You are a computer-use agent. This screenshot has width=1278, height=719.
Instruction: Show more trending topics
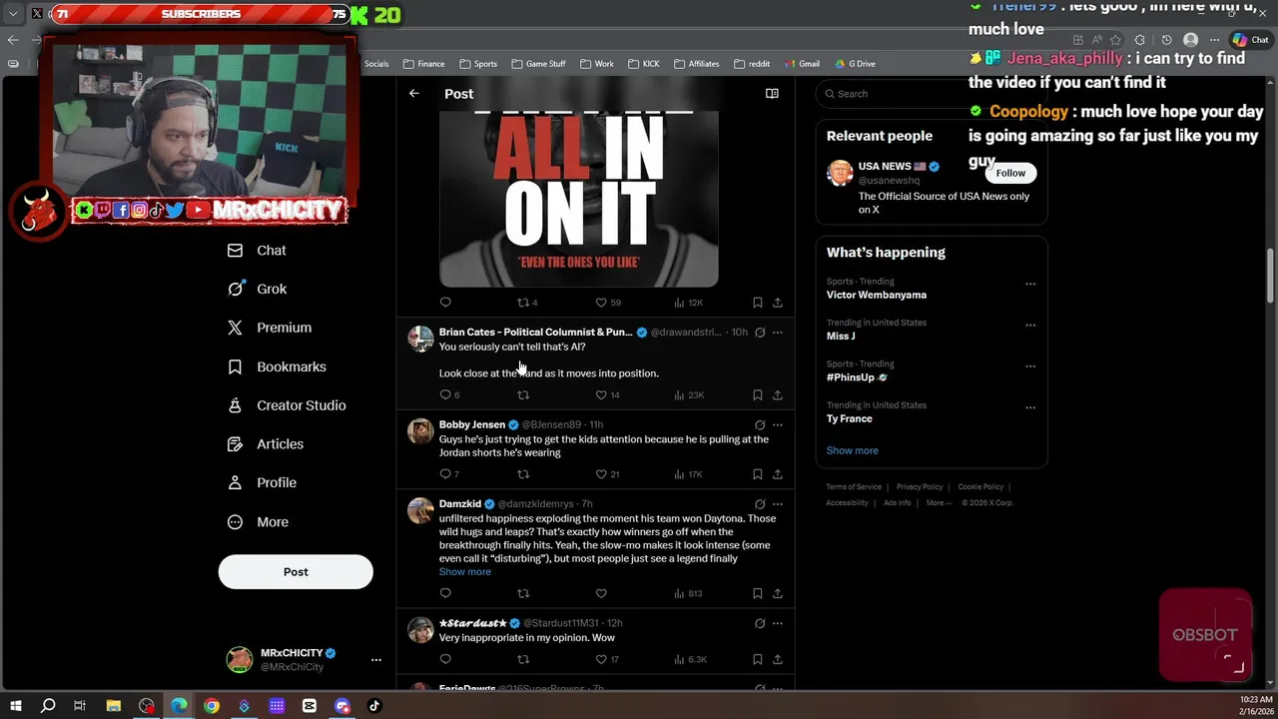pyautogui.click(x=852, y=450)
